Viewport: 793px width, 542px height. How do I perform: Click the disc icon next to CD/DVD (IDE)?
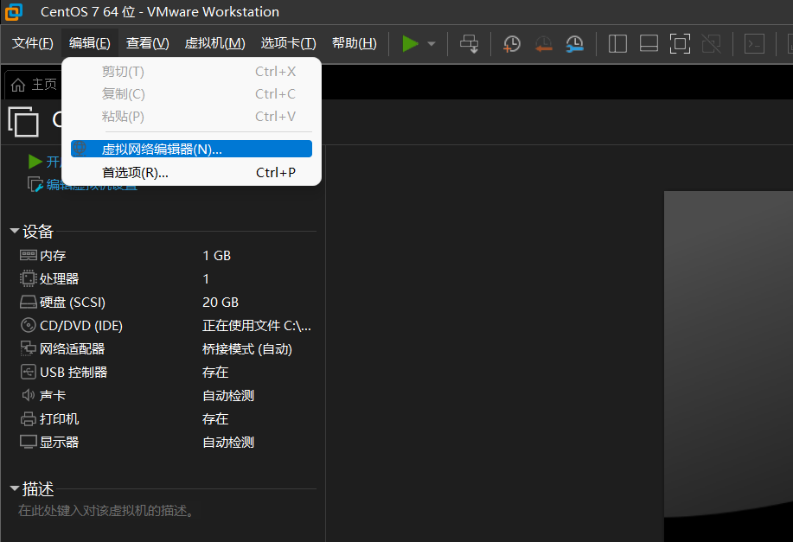29,325
